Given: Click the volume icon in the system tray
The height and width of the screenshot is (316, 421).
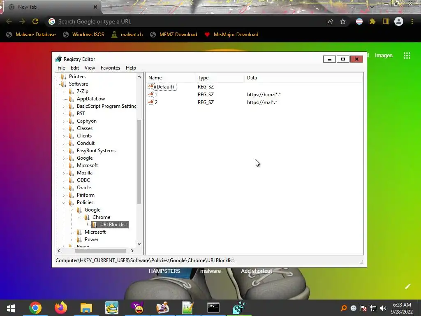Looking at the screenshot, I should [383, 308].
